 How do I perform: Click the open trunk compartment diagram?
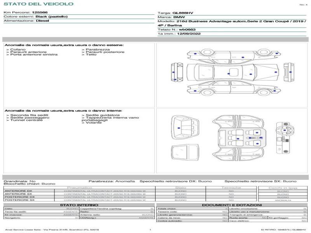[x=185, y=128]
